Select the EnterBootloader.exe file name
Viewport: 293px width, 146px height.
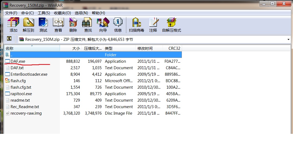tap(29, 74)
